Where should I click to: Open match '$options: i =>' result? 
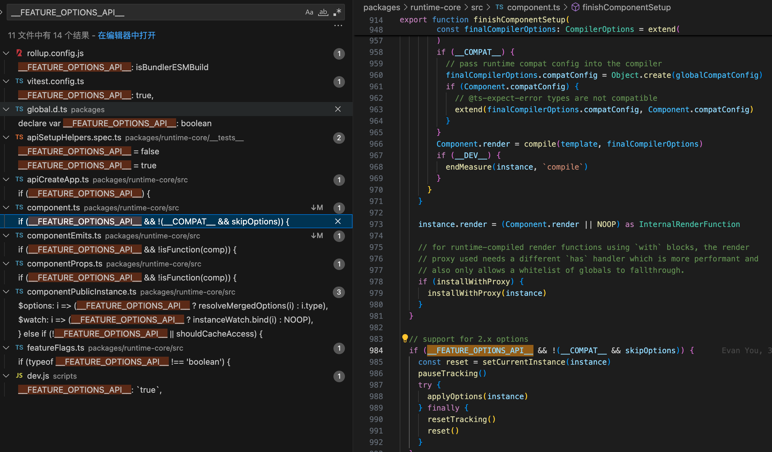[173, 306]
